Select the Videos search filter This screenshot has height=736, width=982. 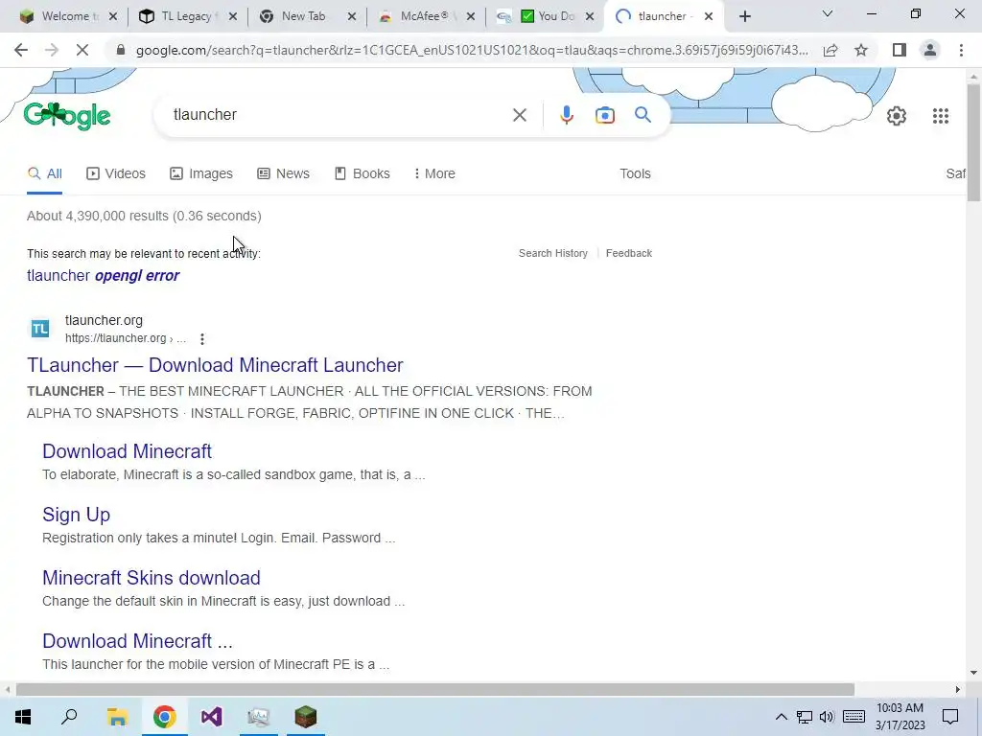pos(116,173)
